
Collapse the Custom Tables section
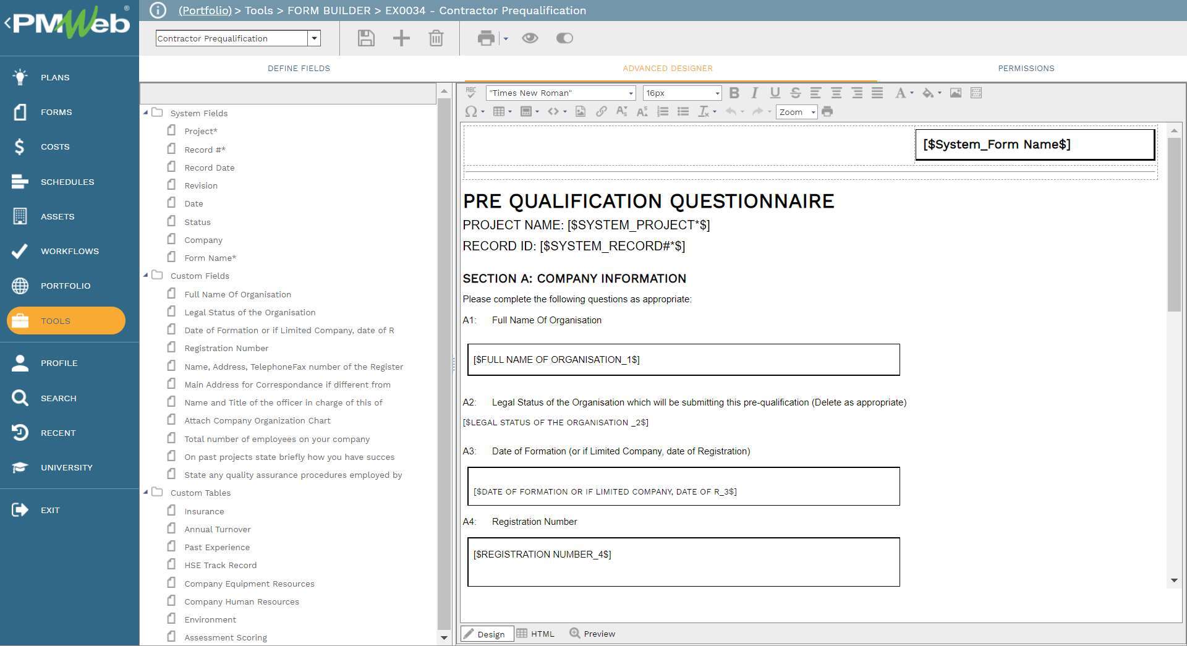146,492
